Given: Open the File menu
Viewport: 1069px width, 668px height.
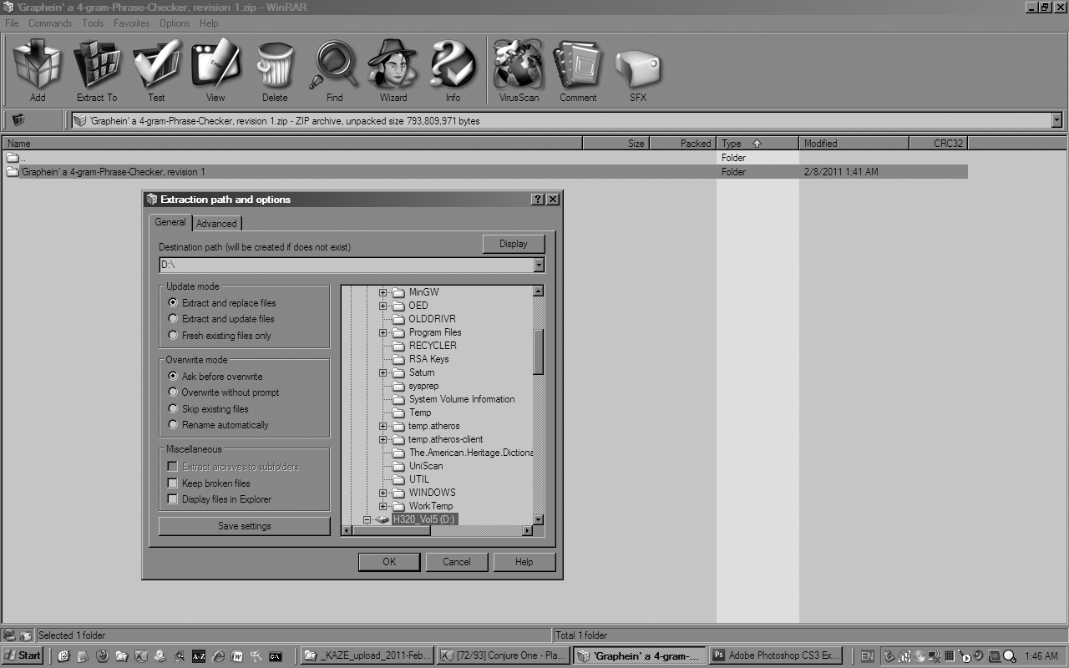Looking at the screenshot, I should click(x=12, y=23).
